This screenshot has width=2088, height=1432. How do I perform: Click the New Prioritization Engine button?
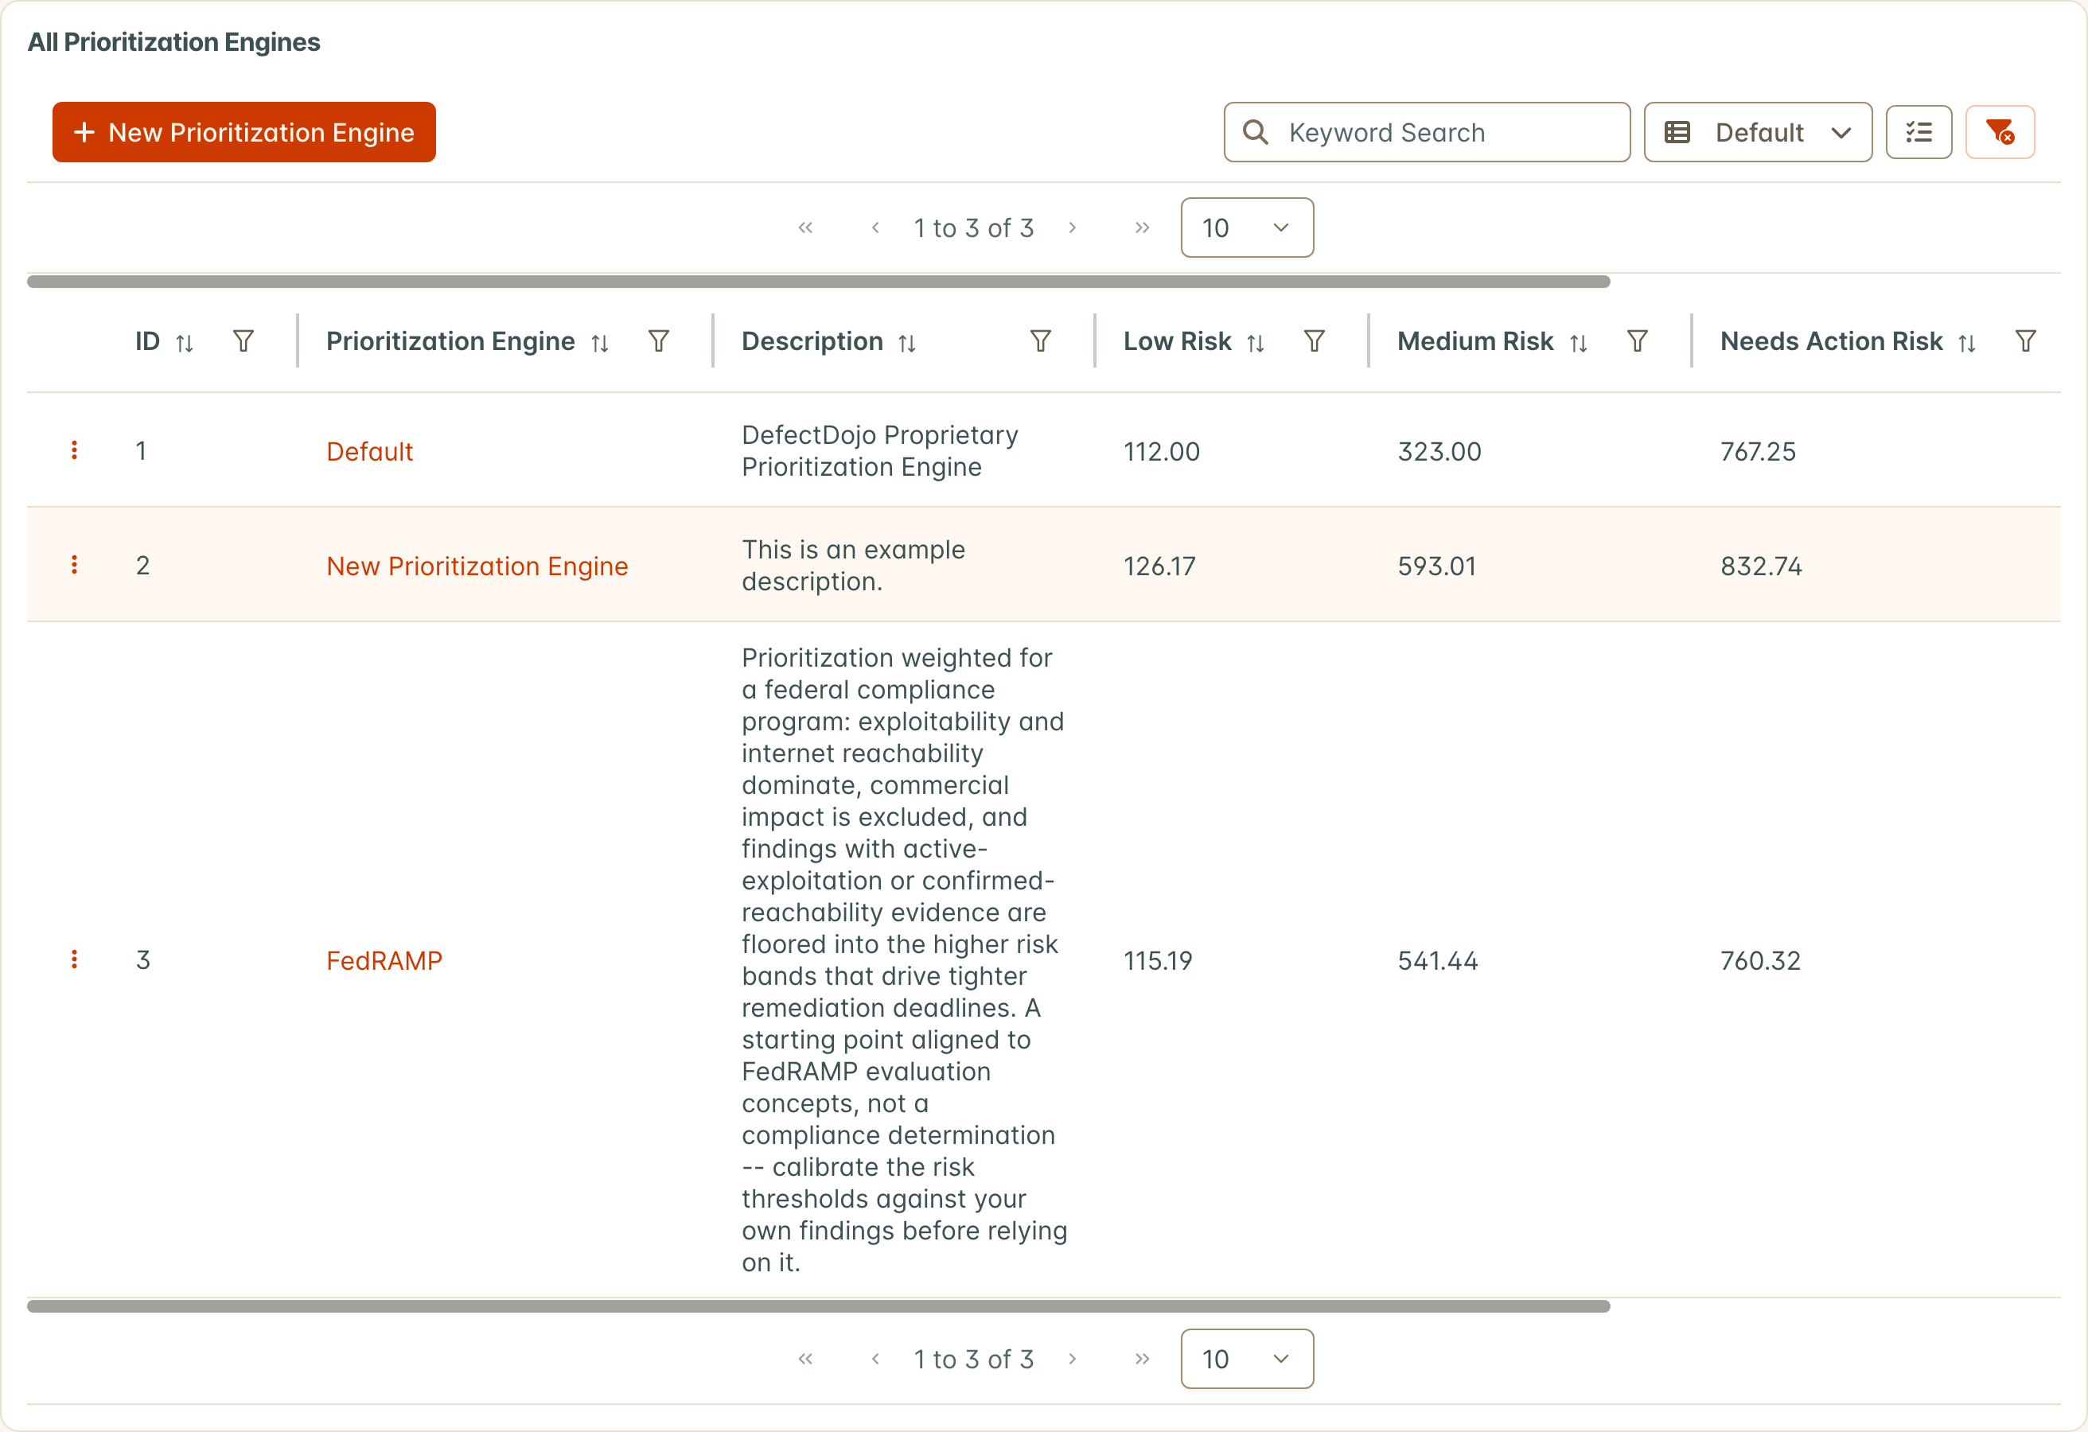point(243,132)
